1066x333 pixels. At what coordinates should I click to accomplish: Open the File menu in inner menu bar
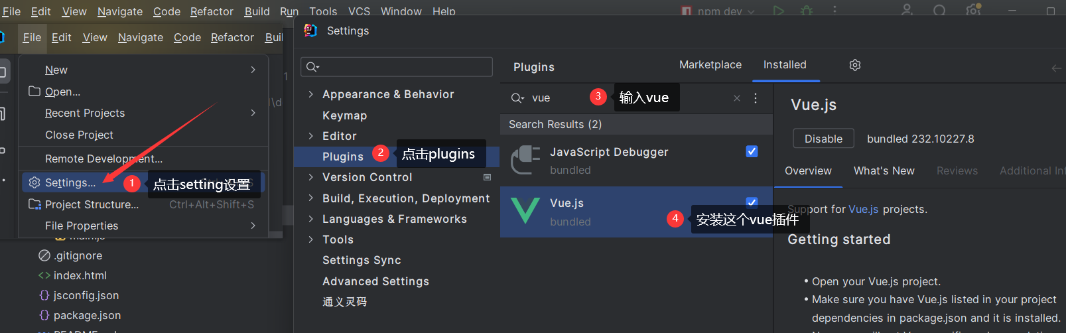coord(32,37)
